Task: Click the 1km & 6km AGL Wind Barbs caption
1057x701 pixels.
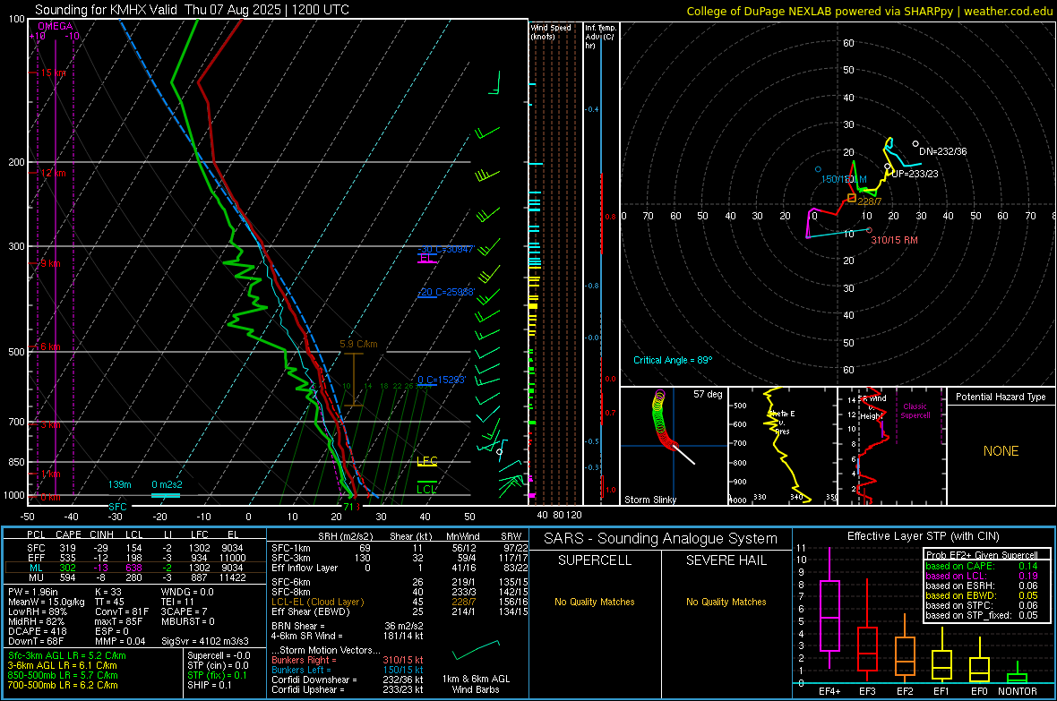Action: pos(476,684)
